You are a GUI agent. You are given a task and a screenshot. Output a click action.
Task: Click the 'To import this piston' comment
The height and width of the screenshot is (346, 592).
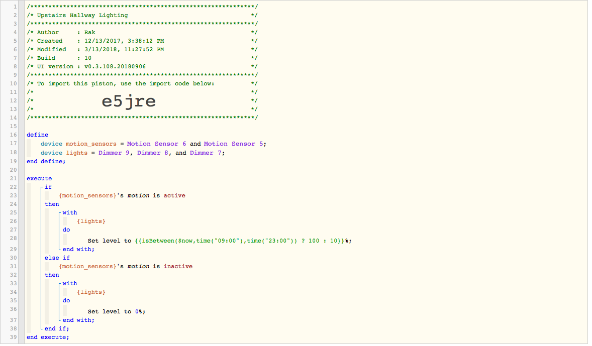click(125, 84)
